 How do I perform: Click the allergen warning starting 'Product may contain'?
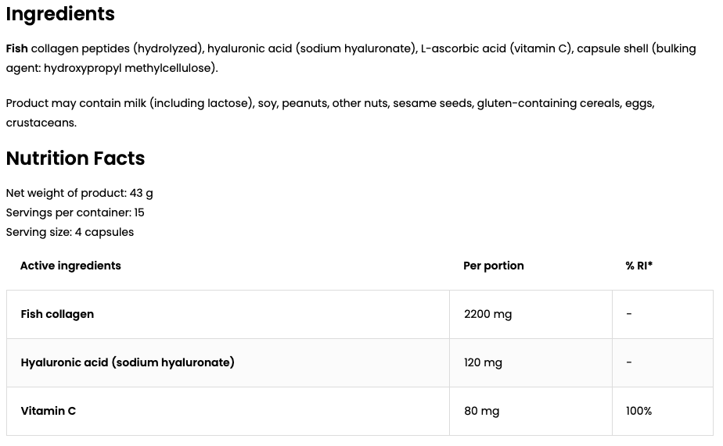tap(329, 104)
